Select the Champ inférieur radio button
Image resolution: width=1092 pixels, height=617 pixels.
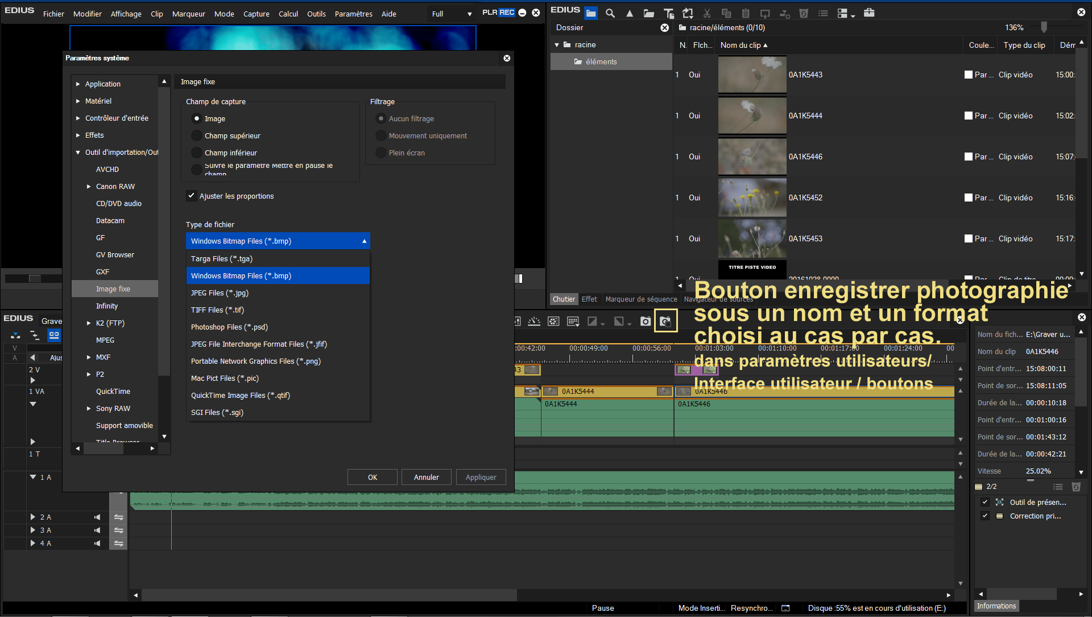[197, 153]
